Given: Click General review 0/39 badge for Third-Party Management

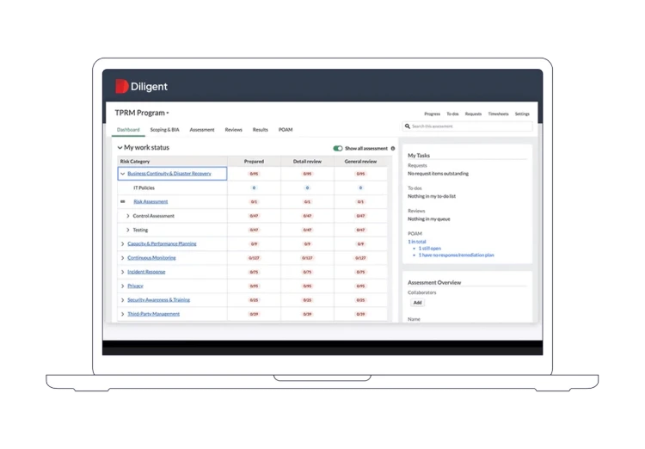Looking at the screenshot, I should tap(360, 315).
